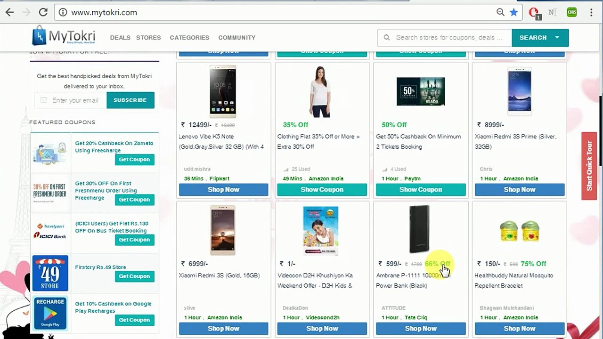Open the Ambrane power bank product image
Screen dimensions: 603x339
click(419, 229)
